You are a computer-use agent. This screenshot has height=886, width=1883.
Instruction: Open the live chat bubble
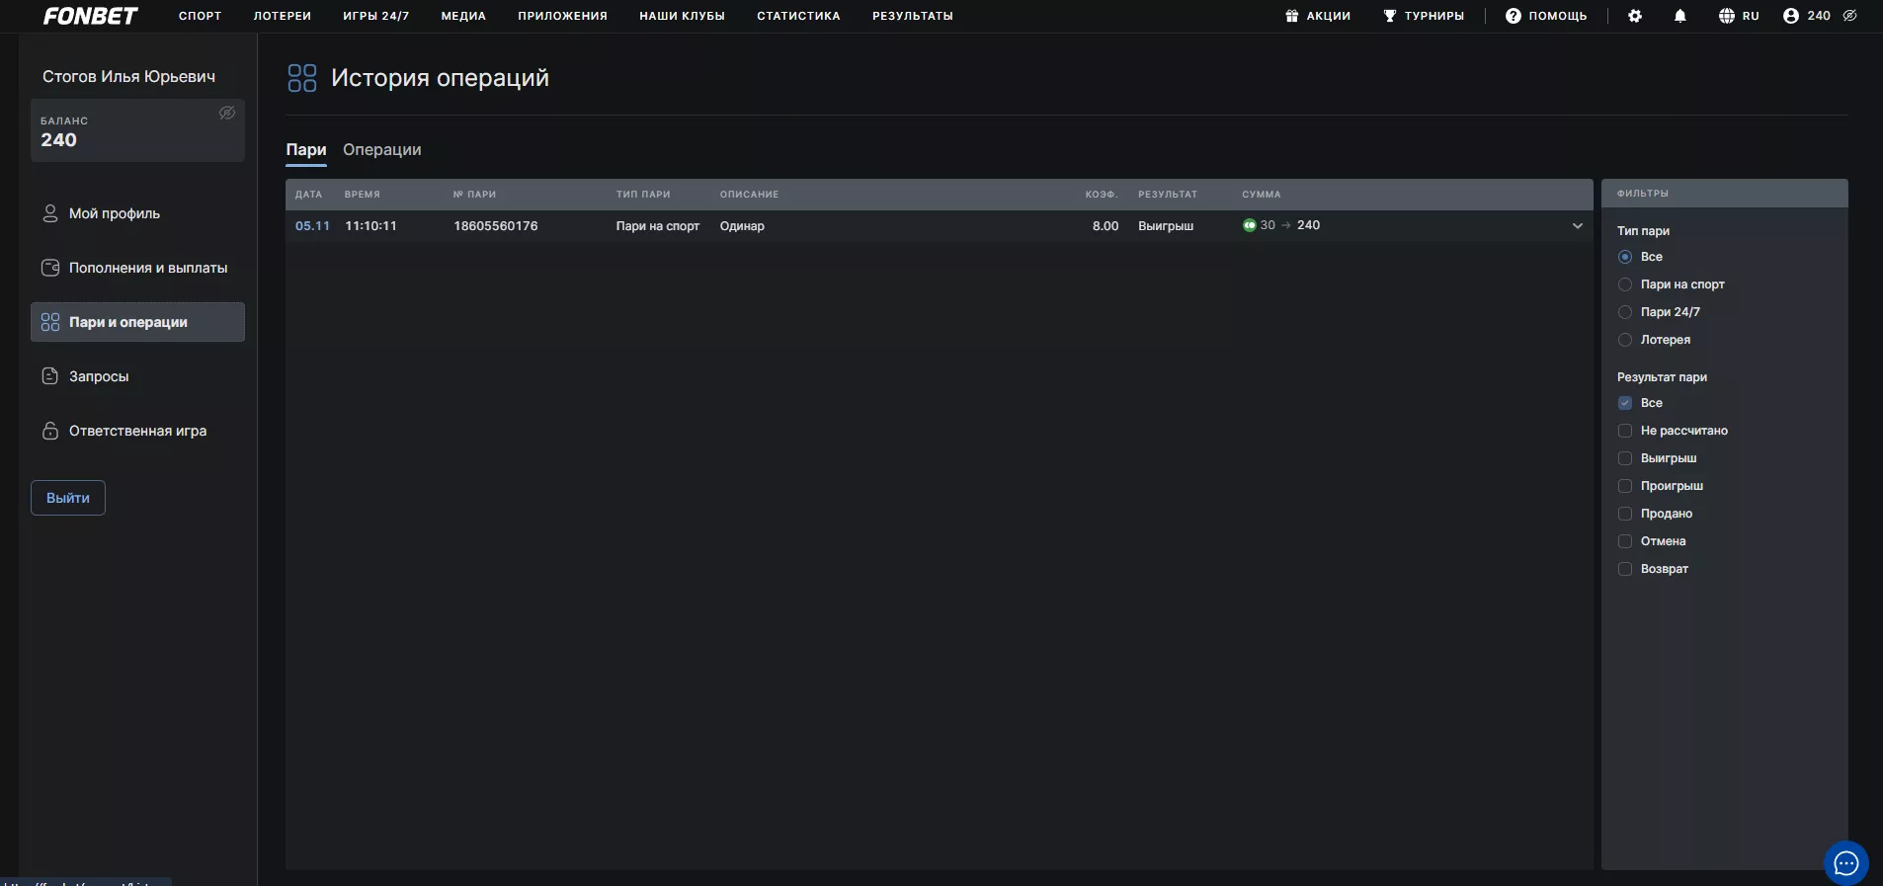(x=1845, y=863)
